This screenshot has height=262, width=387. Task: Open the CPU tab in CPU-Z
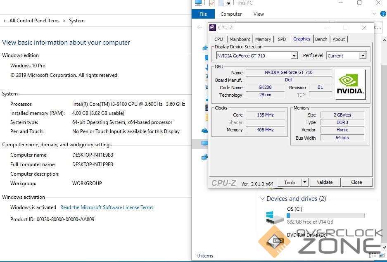point(218,39)
